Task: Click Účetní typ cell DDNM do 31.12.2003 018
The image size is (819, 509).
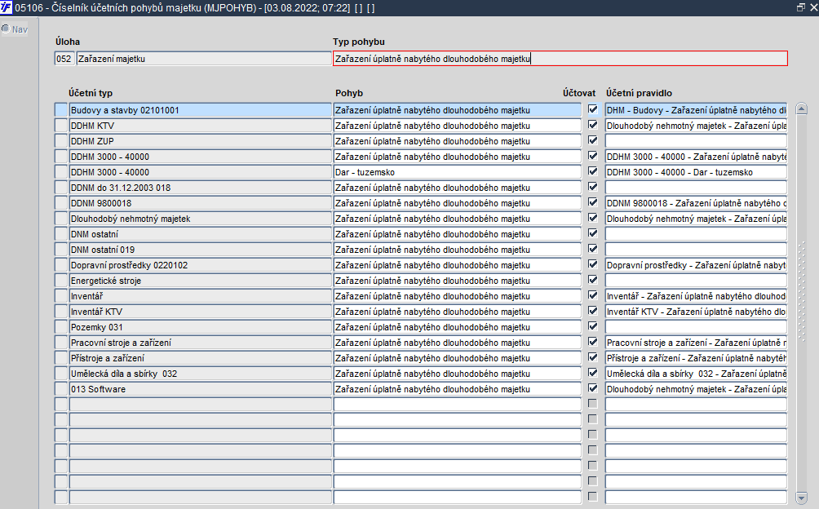Action: (x=201, y=188)
